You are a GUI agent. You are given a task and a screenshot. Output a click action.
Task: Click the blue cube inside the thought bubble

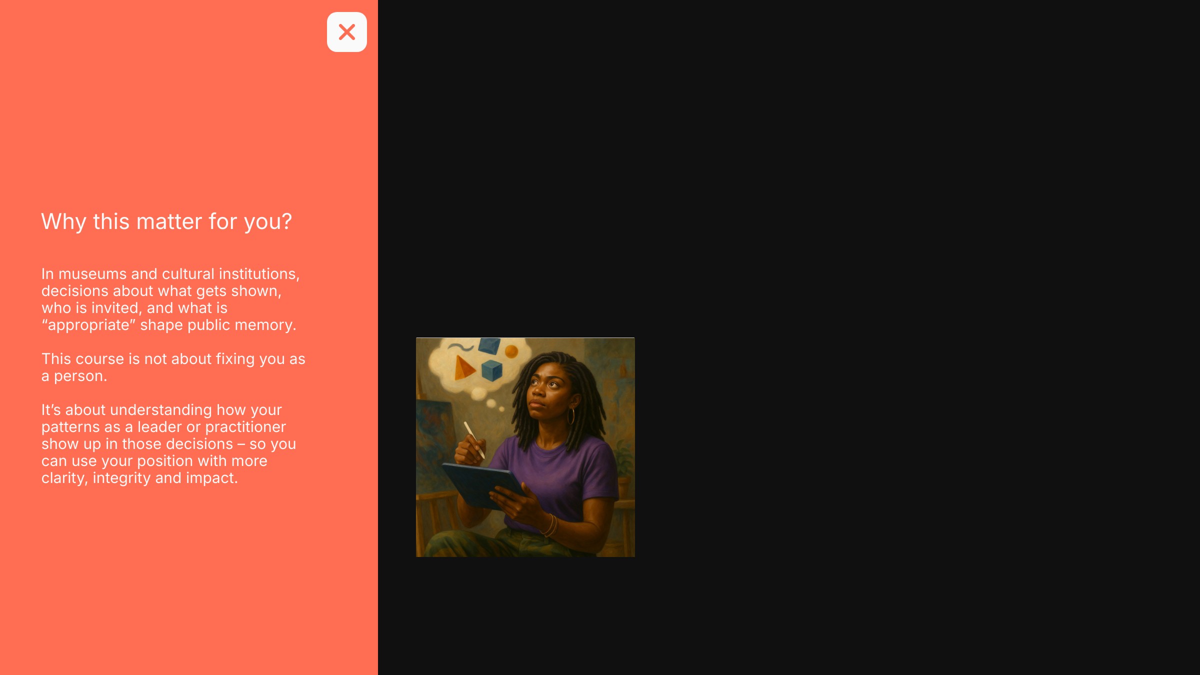491,370
